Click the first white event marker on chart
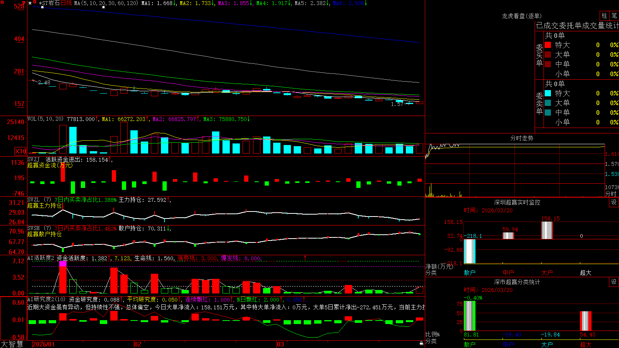The height and width of the screenshot is (348, 619). pos(42,7)
